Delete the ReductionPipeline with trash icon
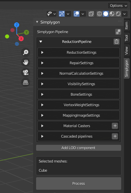 tap(117, 42)
